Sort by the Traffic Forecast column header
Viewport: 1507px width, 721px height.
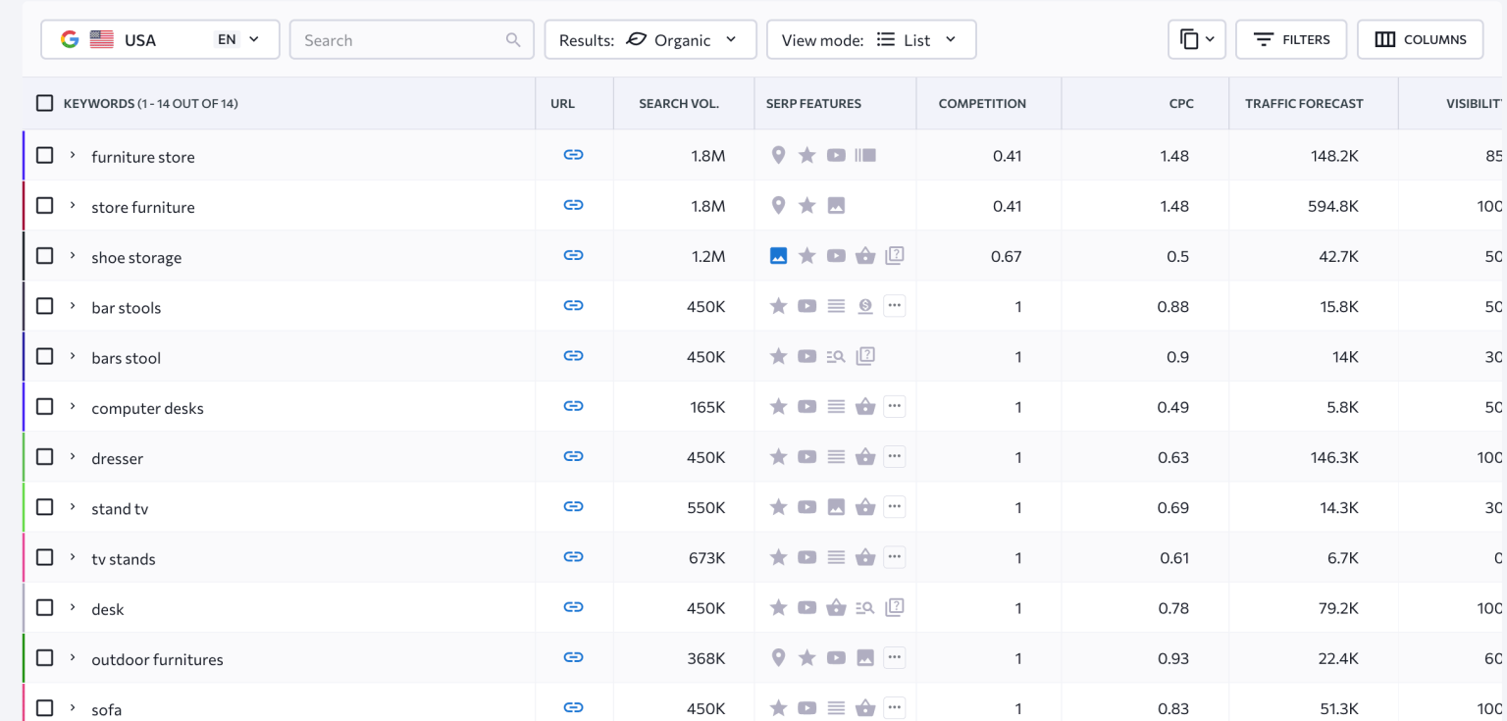(1304, 103)
